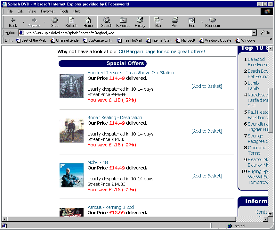Click the Go button beside the address bar
The width and height of the screenshot is (275, 230).
click(x=265, y=33)
